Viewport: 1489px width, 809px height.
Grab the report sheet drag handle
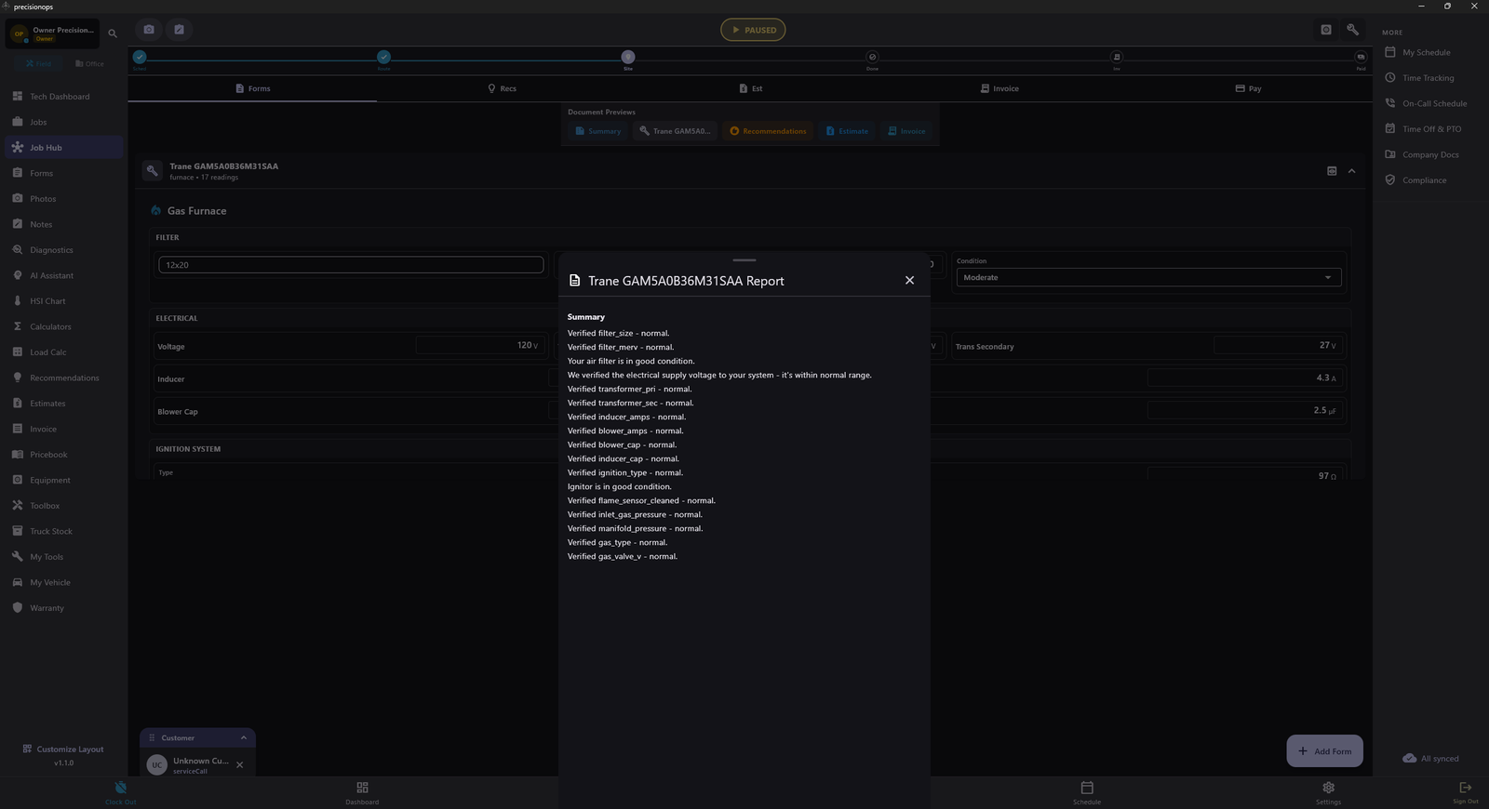tap(744, 260)
